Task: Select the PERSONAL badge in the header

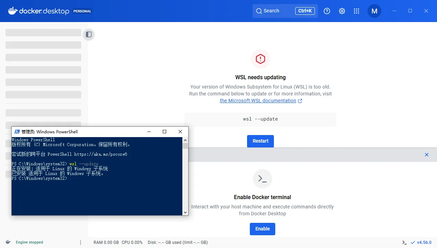Action: [x=82, y=11]
